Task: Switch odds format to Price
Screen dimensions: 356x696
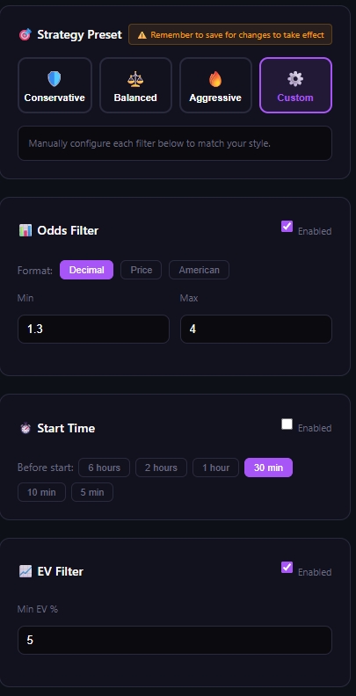Action: (x=142, y=270)
